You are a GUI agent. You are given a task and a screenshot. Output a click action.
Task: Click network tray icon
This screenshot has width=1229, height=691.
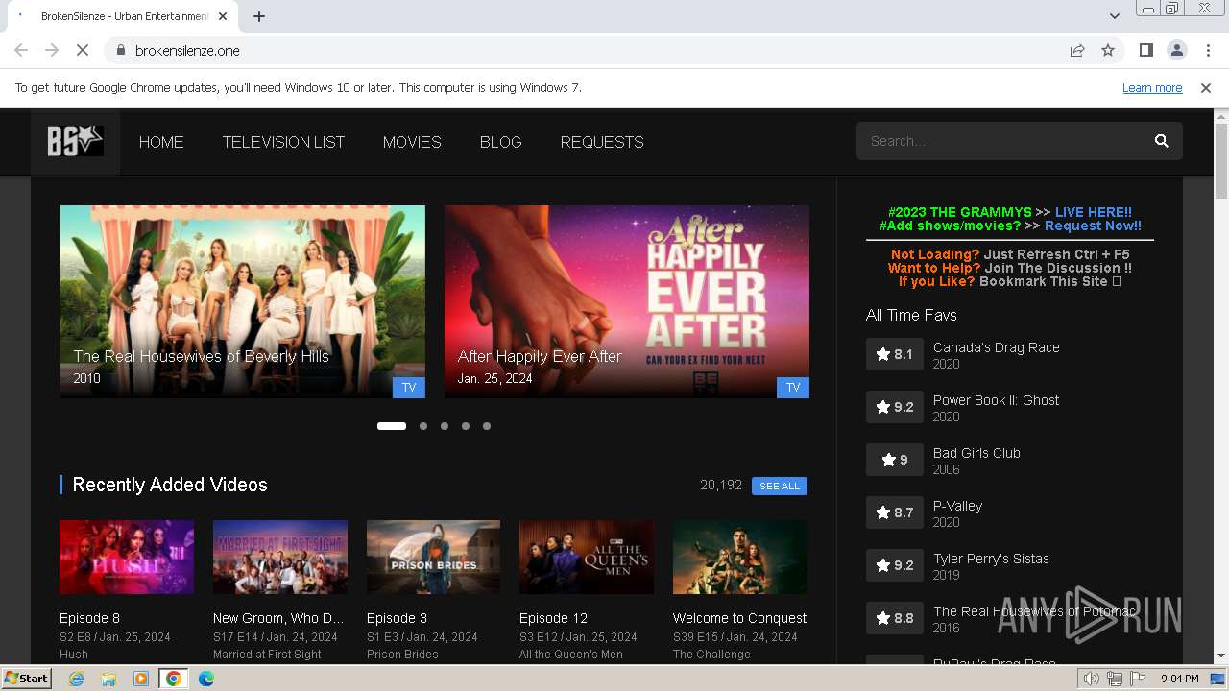(x=1115, y=679)
